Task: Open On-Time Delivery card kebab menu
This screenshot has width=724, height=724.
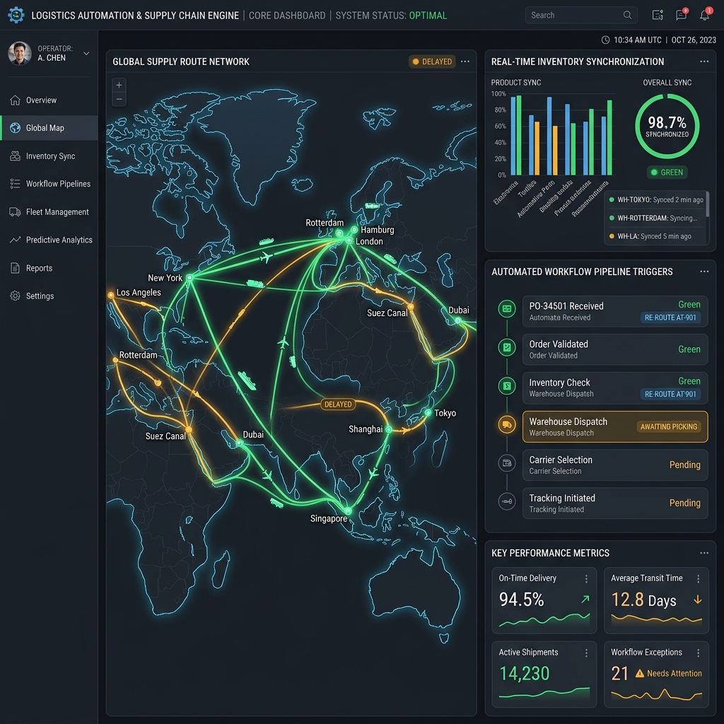Action: [586, 578]
